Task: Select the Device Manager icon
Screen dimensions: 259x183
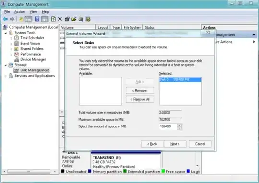Action: [16, 59]
